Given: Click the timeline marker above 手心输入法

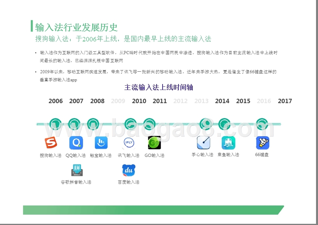Looking at the screenshot, I should (x=206, y=124).
